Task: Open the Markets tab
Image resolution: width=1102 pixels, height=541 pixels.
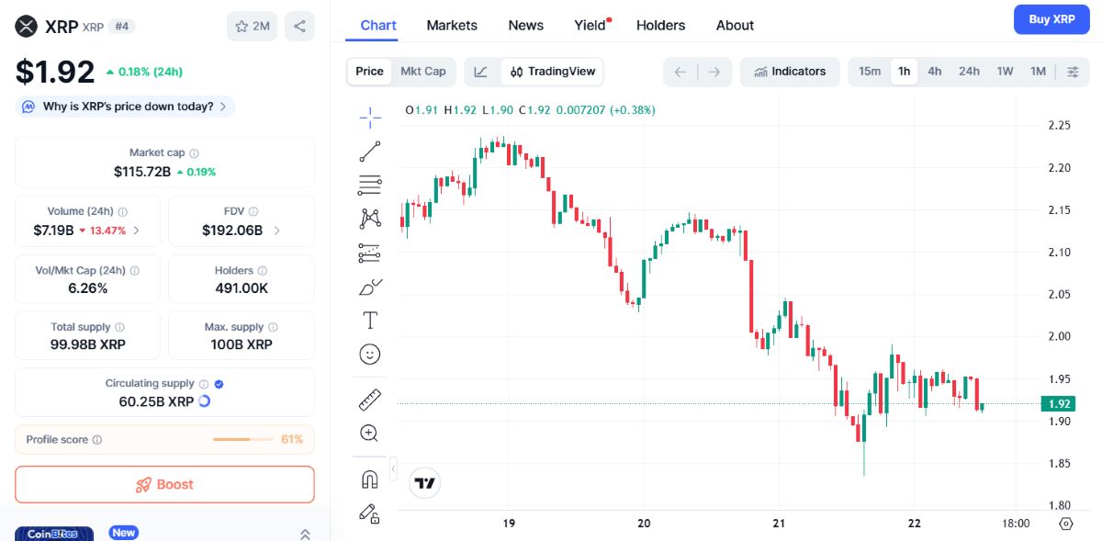Action: pyautogui.click(x=452, y=26)
